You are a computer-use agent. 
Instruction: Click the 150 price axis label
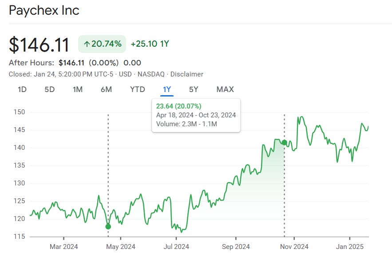click(x=19, y=112)
